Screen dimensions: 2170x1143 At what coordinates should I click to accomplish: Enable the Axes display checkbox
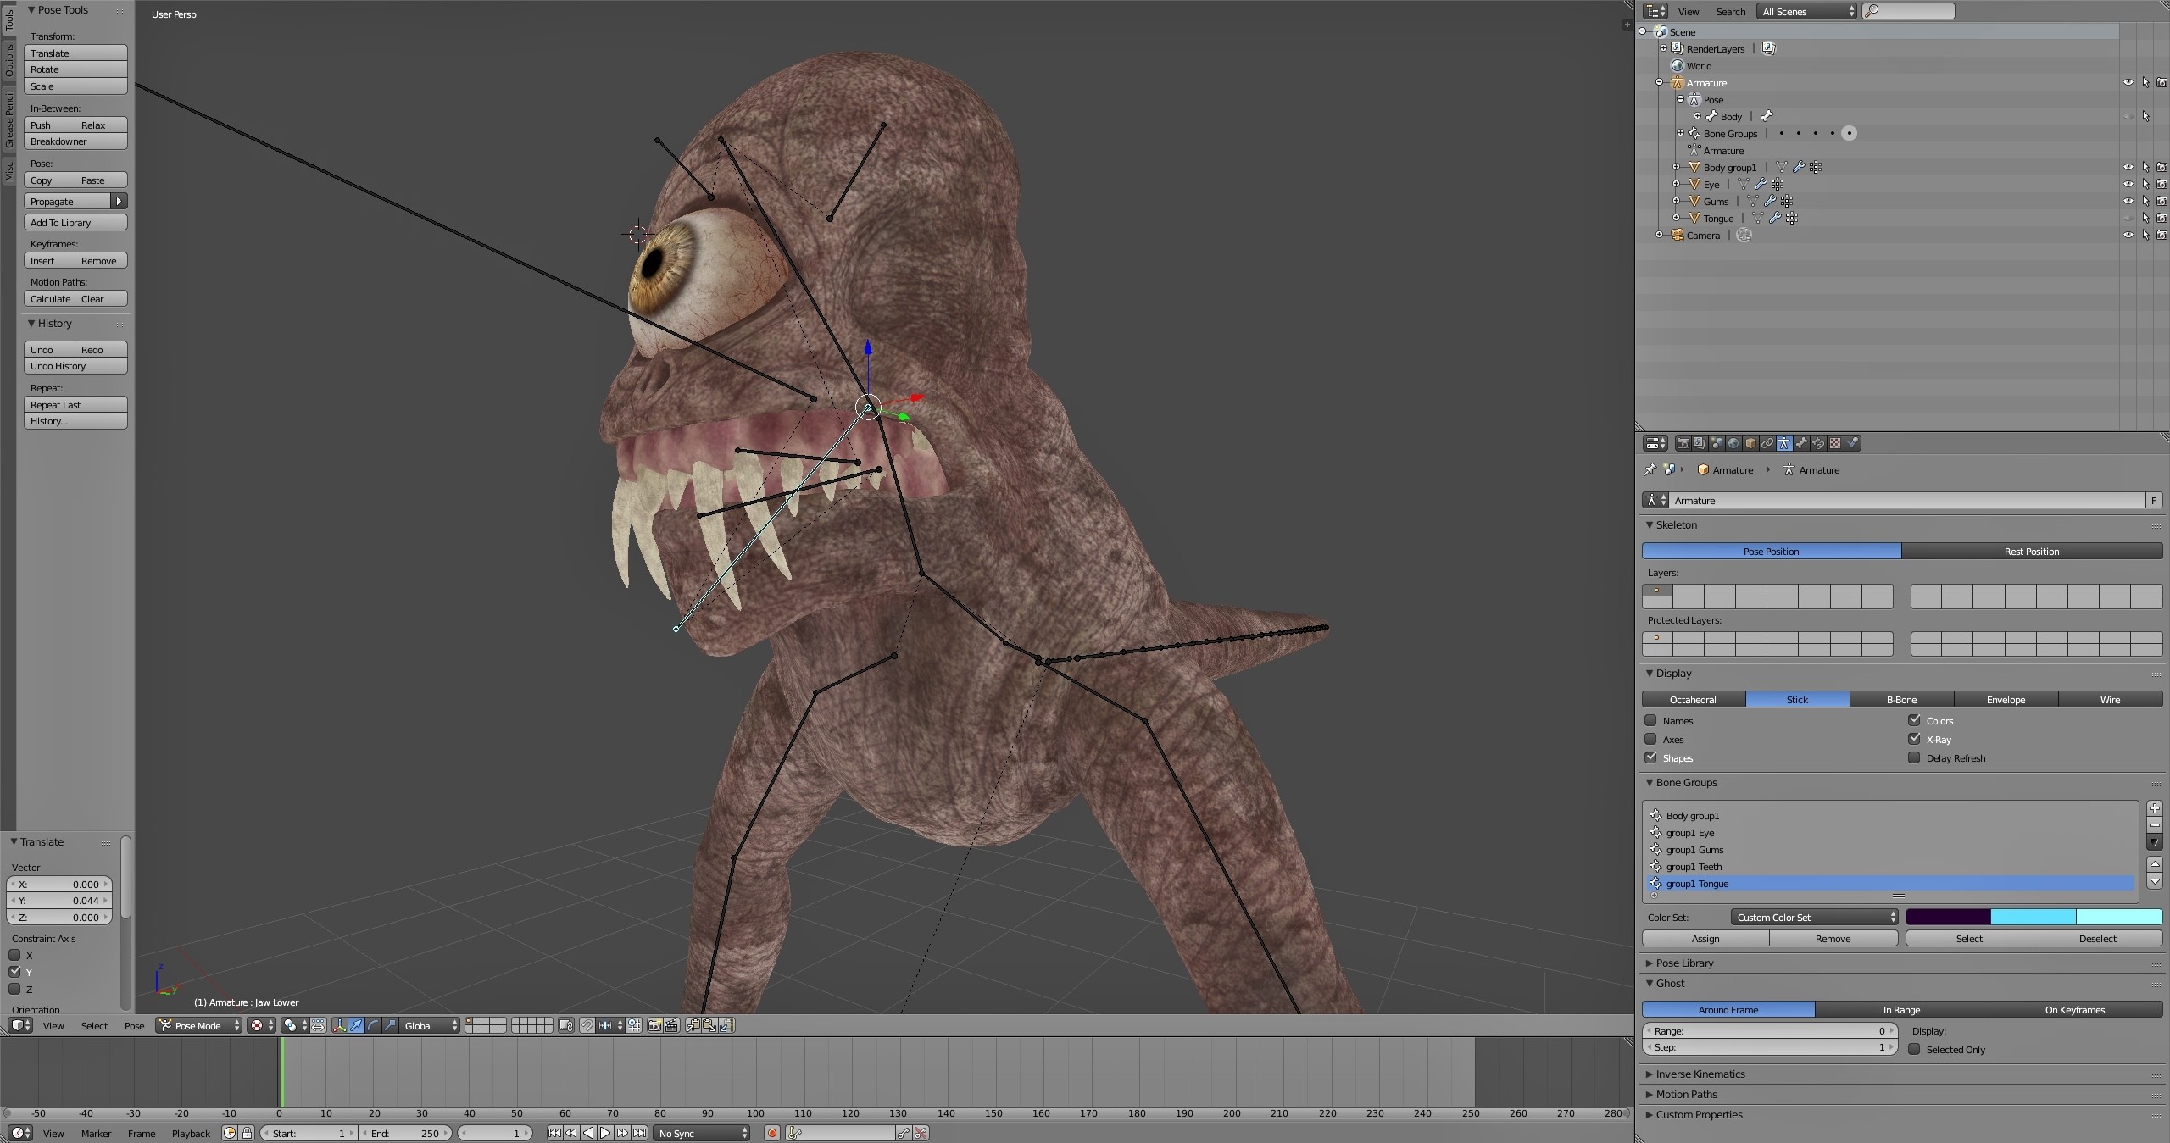tap(1650, 739)
